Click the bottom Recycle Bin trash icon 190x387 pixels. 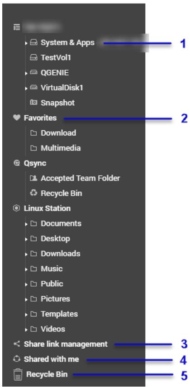[18, 374]
